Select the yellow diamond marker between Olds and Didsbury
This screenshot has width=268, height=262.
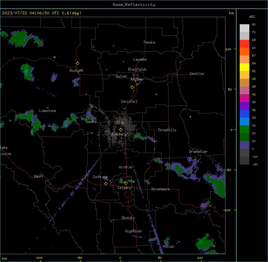[121, 130]
